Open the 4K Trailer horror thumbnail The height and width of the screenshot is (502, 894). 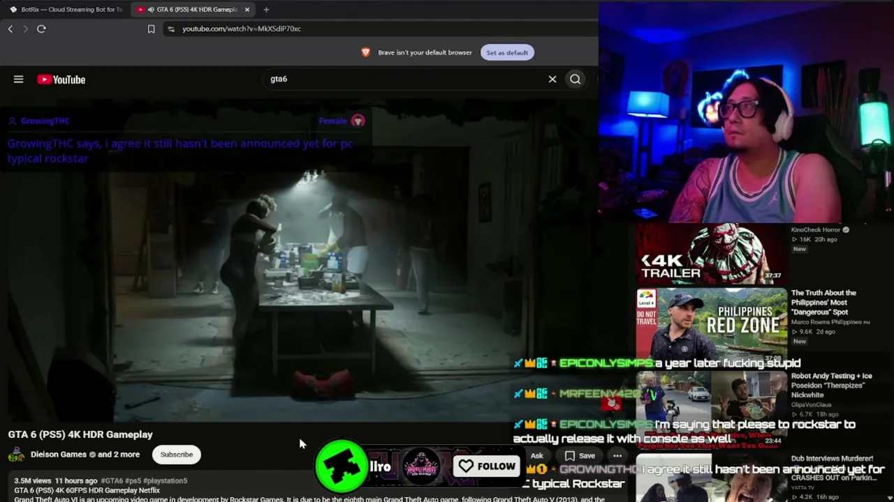click(711, 254)
